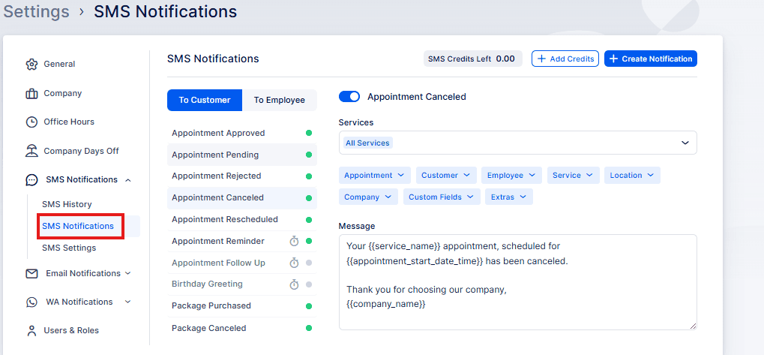
Task: Click the All Services tag chip
Action: [x=367, y=143]
